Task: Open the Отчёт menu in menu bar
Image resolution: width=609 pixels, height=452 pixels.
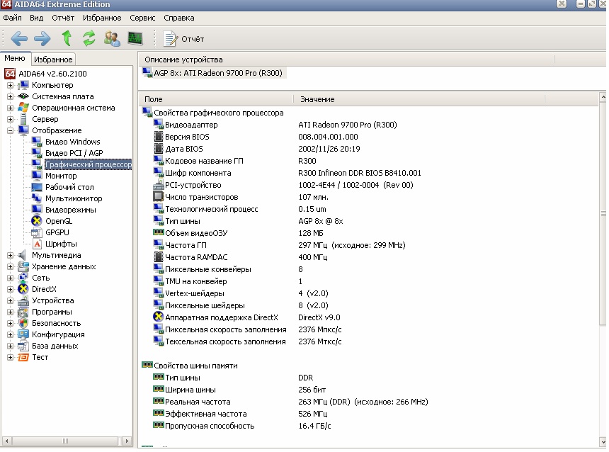Action: pos(63,18)
